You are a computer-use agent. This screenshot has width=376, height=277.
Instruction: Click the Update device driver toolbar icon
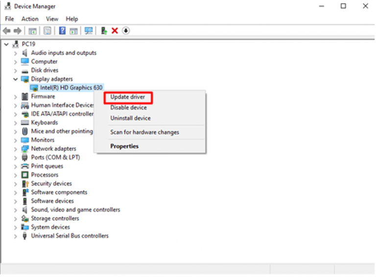click(104, 31)
